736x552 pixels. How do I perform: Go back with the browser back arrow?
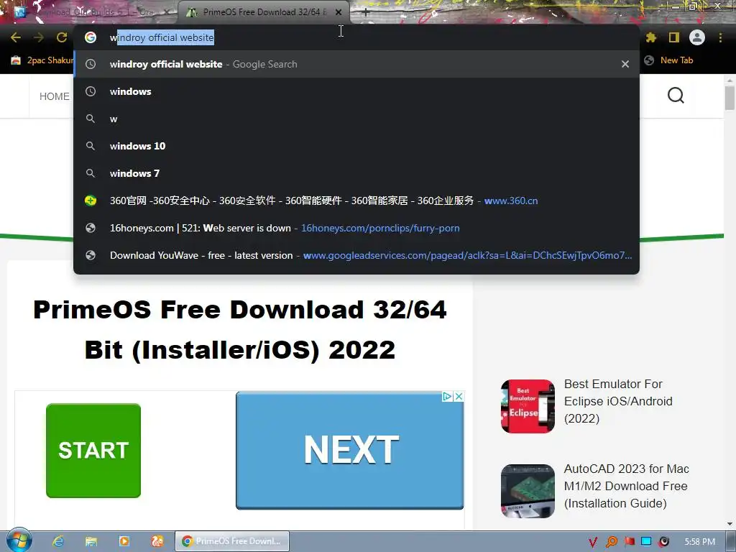16,37
